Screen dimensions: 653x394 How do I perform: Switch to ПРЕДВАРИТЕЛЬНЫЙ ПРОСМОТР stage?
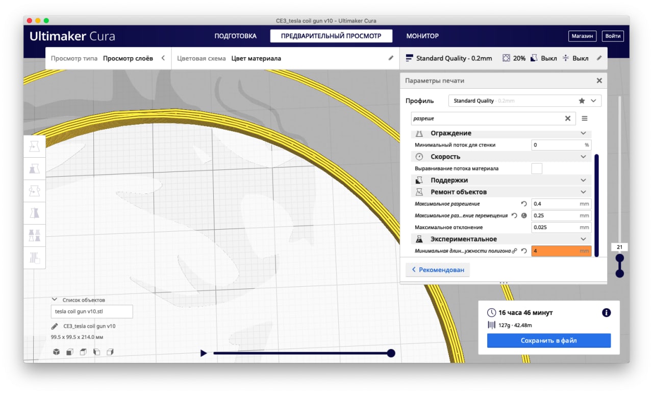click(x=331, y=36)
